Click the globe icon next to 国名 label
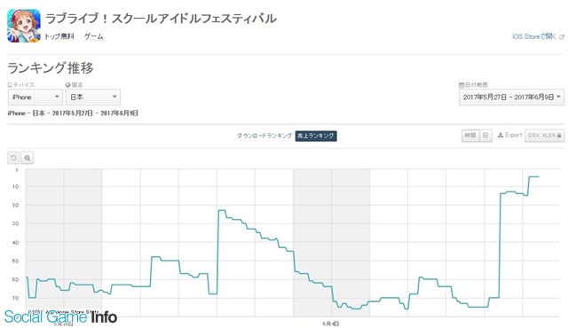Image resolution: width=568 pixels, height=328 pixels. 67,85
